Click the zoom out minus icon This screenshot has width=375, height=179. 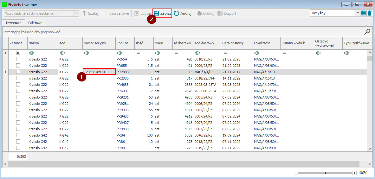296,173
